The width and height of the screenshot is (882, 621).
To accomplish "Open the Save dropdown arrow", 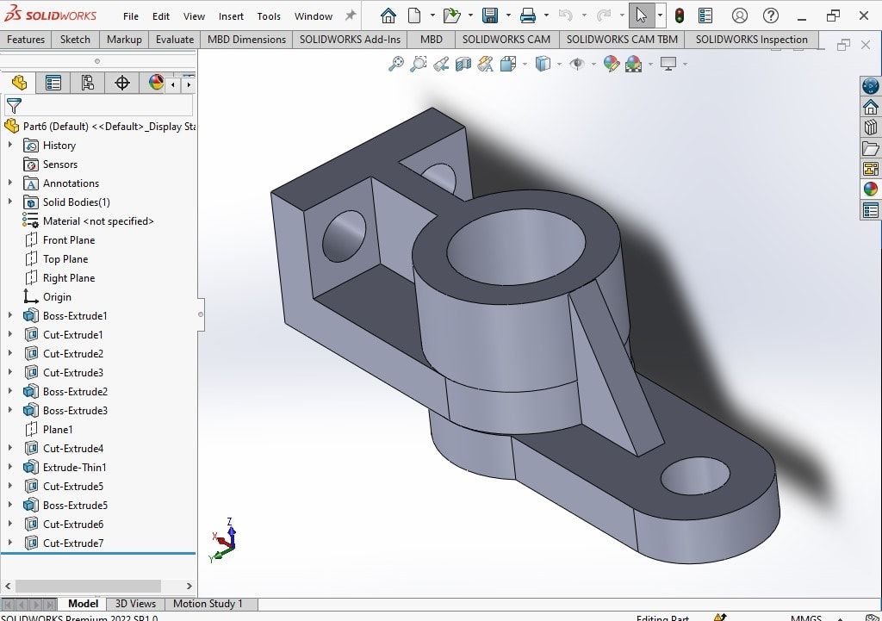I will (508, 16).
